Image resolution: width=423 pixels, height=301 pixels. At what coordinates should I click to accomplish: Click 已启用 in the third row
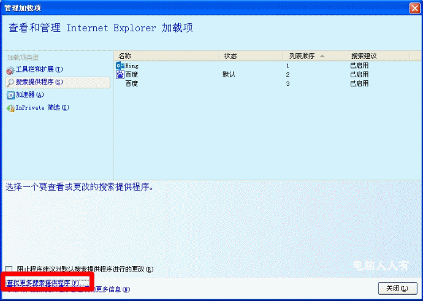pos(359,83)
